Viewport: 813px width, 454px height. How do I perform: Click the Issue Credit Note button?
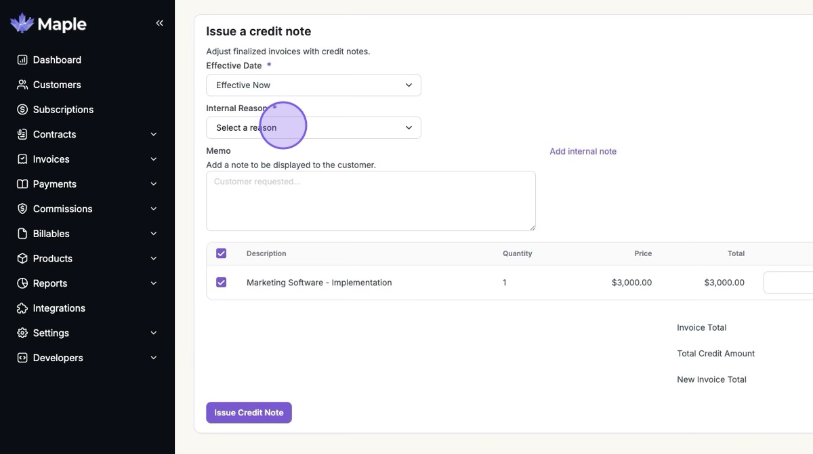tap(249, 413)
